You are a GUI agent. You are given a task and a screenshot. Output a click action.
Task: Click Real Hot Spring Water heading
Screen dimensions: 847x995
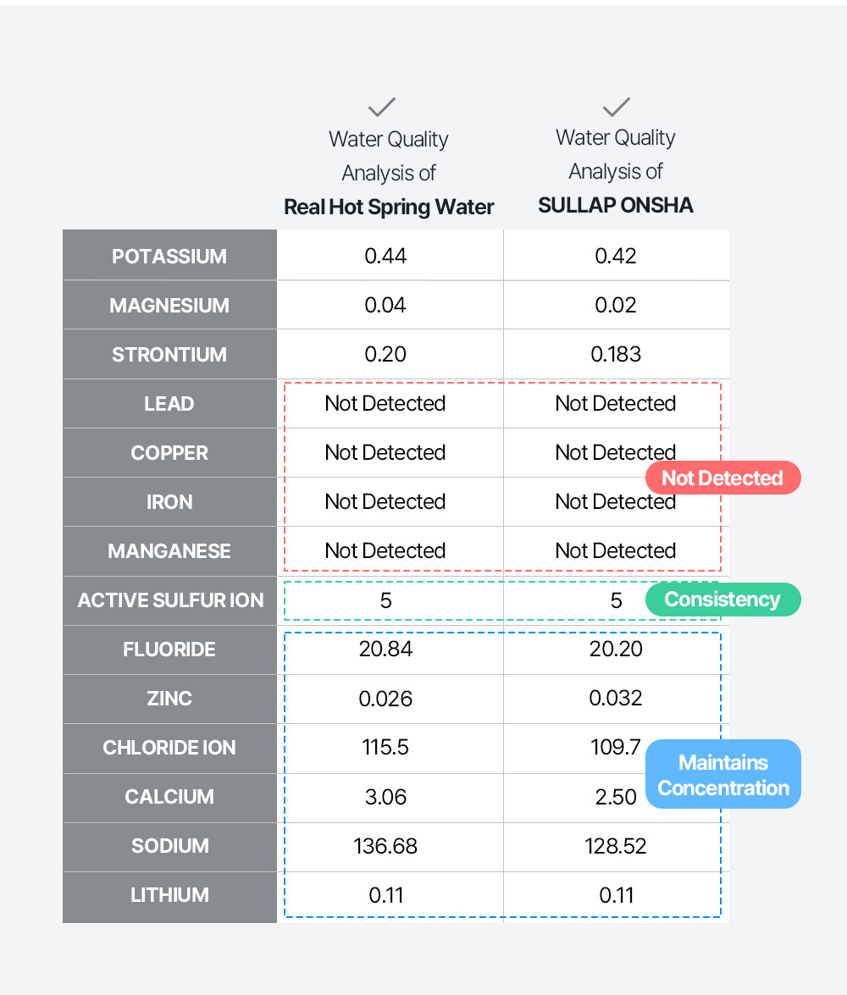pos(389,207)
